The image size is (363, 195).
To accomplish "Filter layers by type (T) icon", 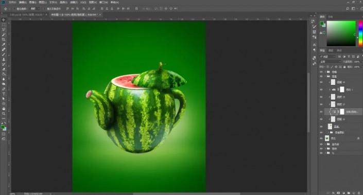I will 349,57.
